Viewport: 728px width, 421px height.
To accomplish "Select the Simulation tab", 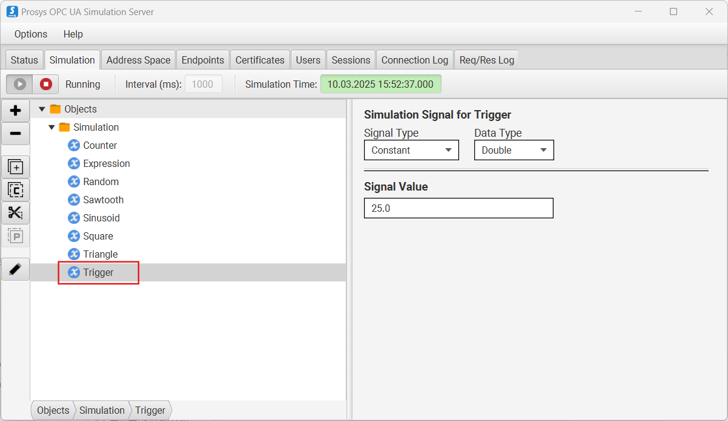I will click(72, 60).
